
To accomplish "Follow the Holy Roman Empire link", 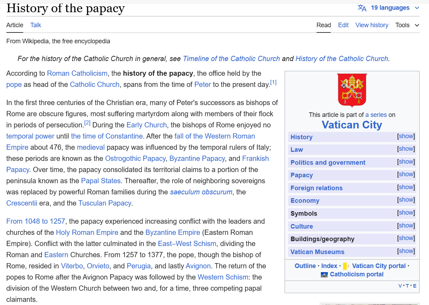I will [87, 232].
